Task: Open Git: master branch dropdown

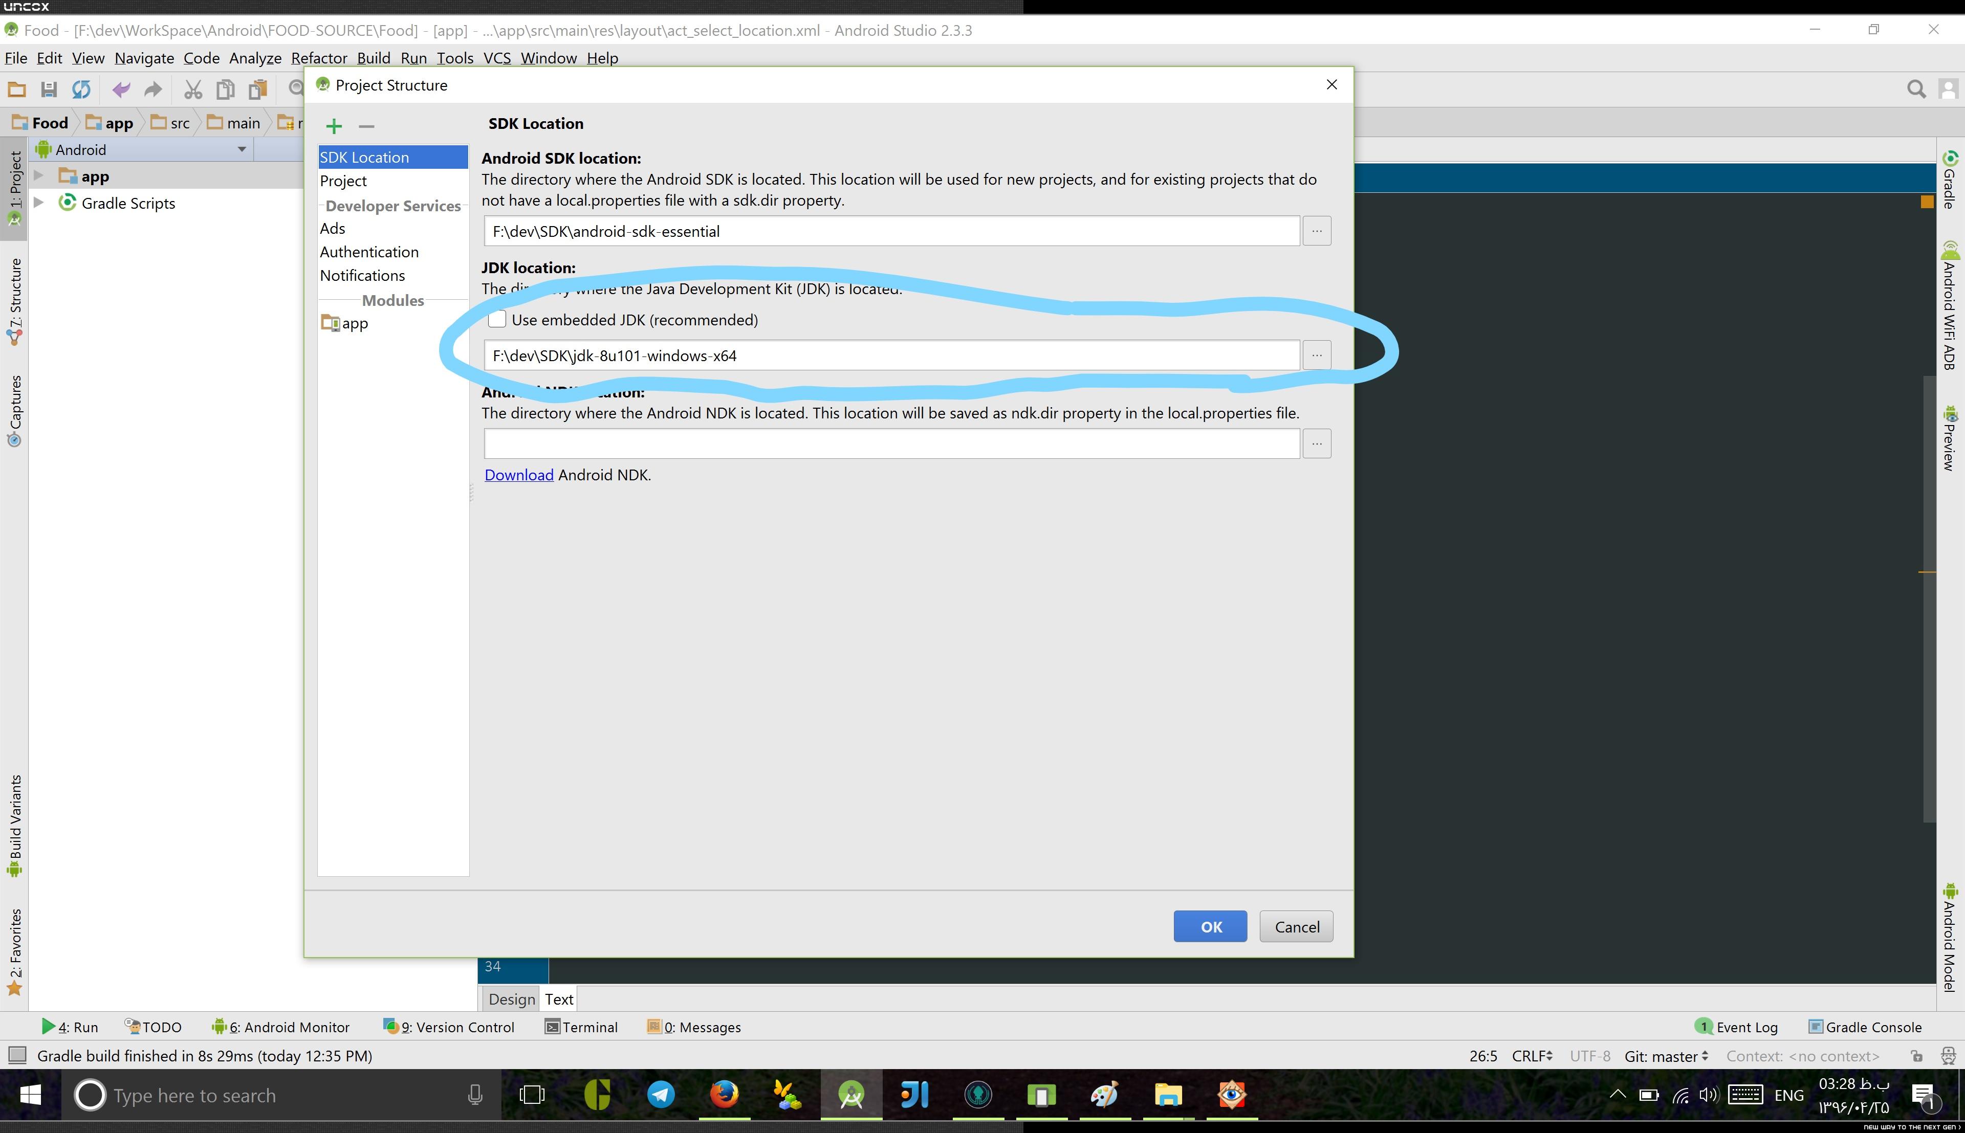Action: pyautogui.click(x=1665, y=1056)
